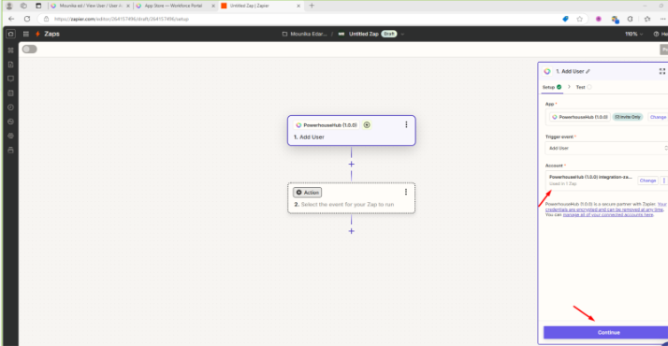Open the Trigger event Add User dropdown
Screen dimensions: 668x346
click(x=606, y=148)
